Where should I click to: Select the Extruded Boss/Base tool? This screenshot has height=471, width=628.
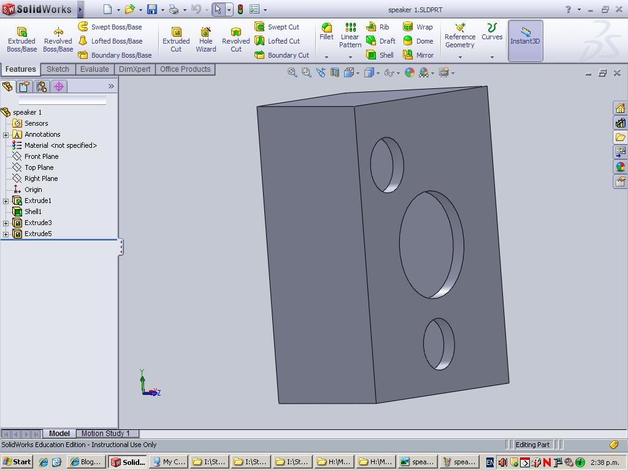[x=21, y=39]
